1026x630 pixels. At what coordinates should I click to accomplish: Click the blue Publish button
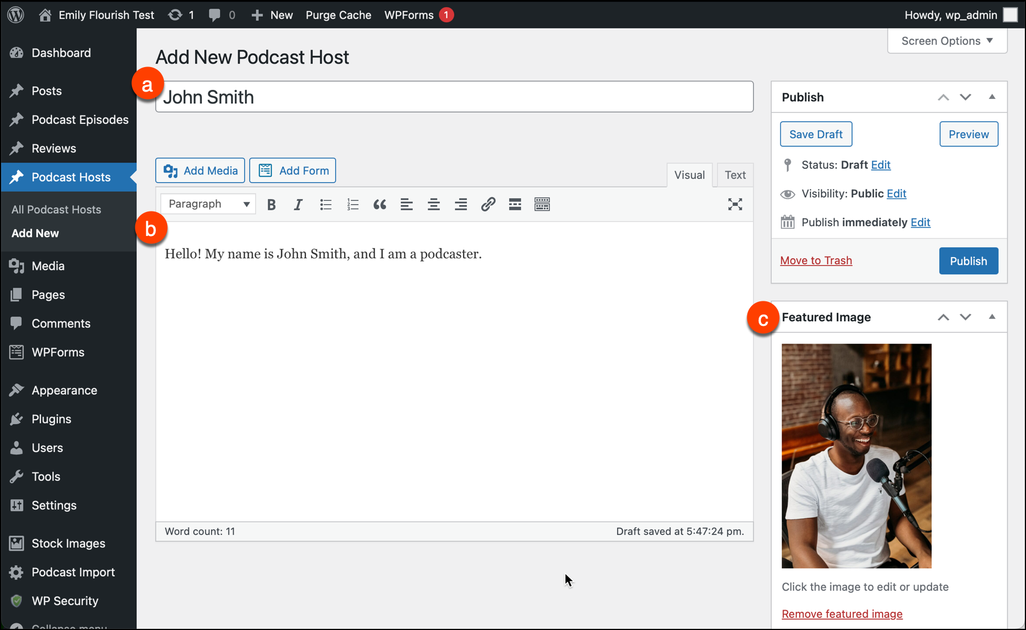click(968, 261)
